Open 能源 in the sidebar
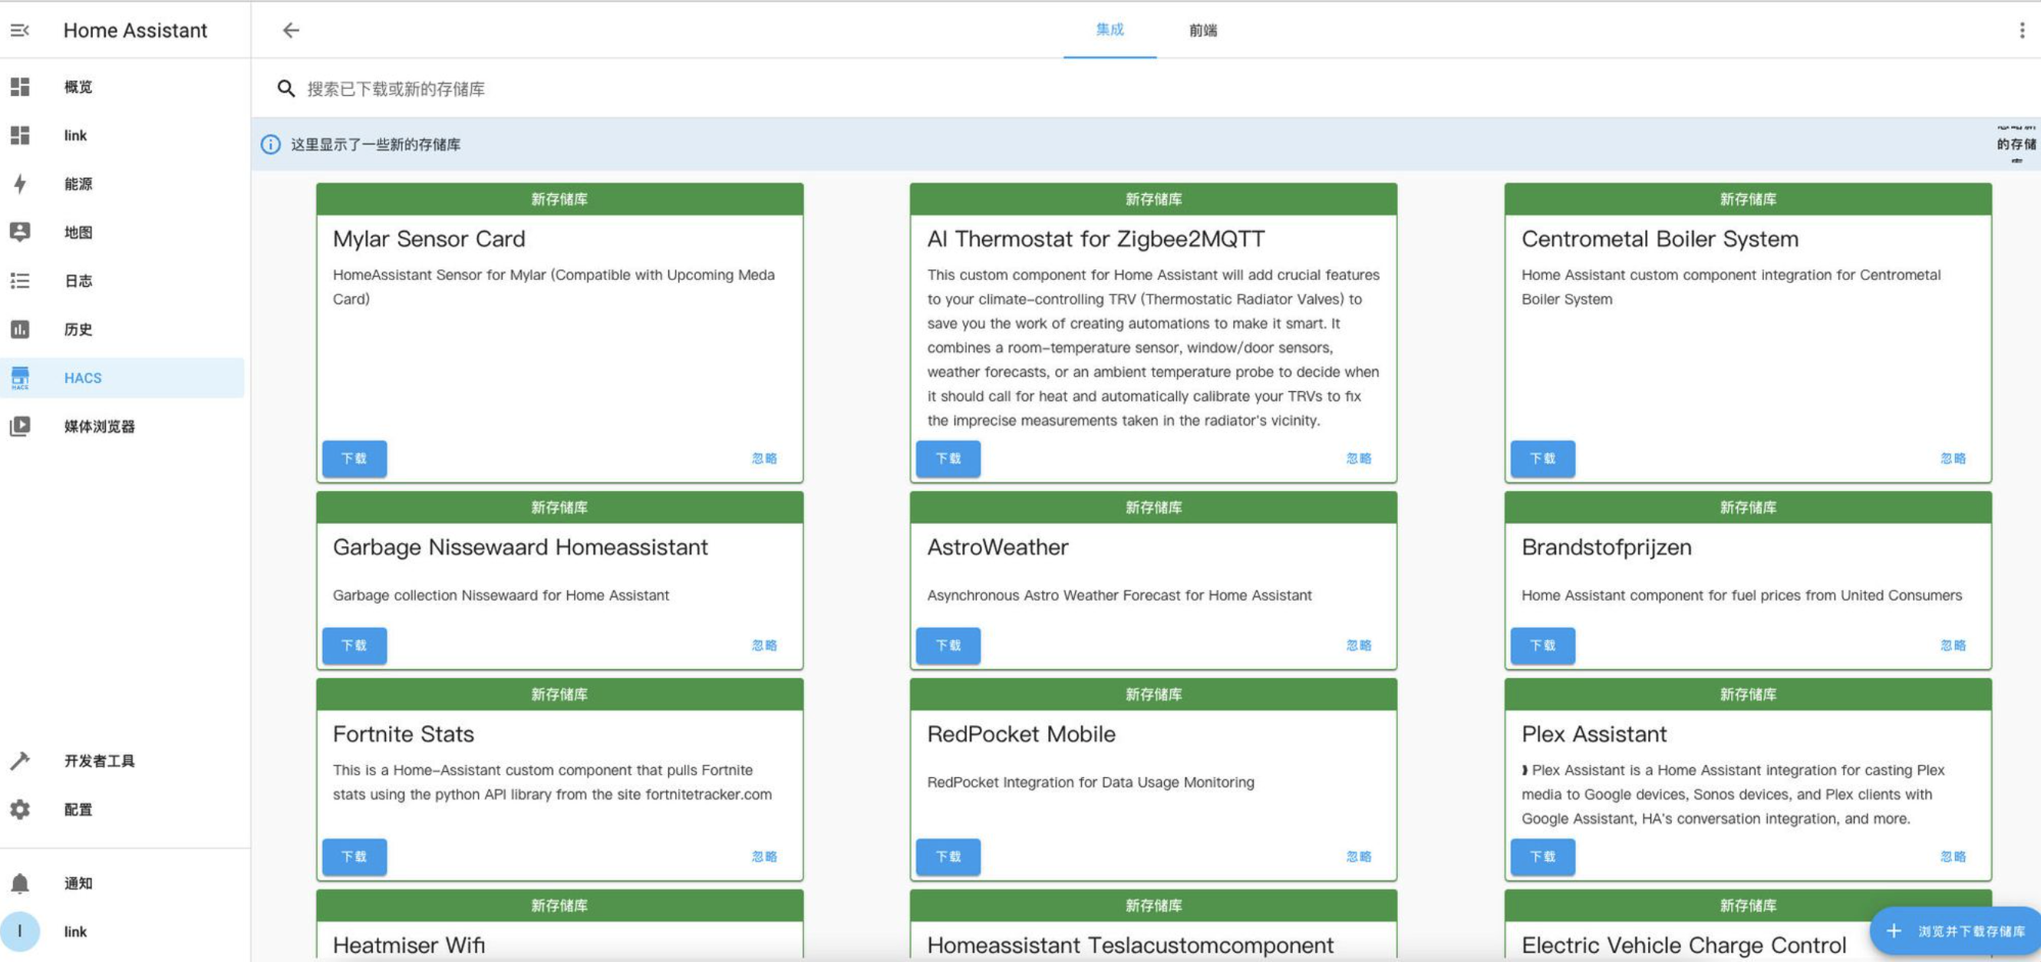The width and height of the screenshot is (2041, 962). point(122,184)
